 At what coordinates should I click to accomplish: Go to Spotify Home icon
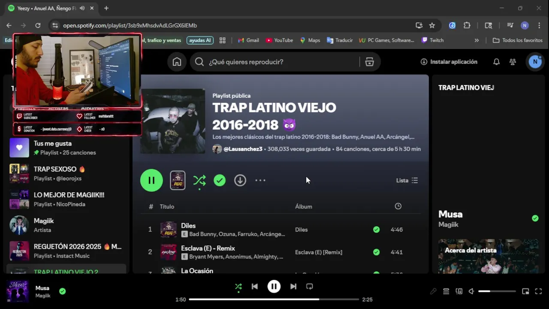(x=177, y=62)
